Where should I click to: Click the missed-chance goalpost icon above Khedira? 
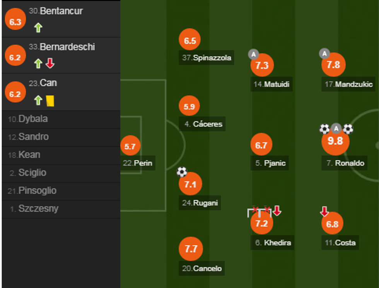[259, 212]
